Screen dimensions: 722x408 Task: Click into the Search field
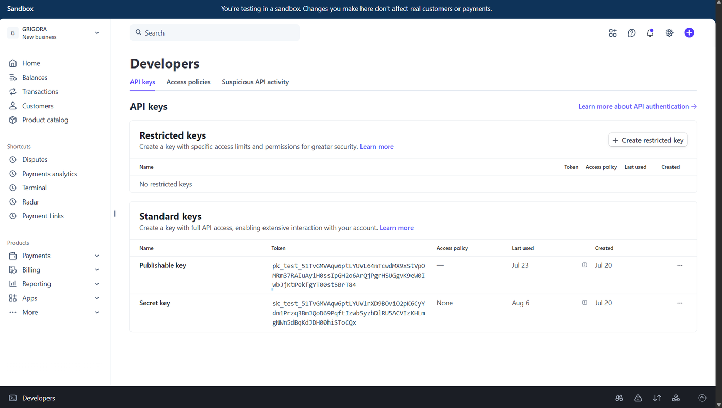click(x=215, y=33)
